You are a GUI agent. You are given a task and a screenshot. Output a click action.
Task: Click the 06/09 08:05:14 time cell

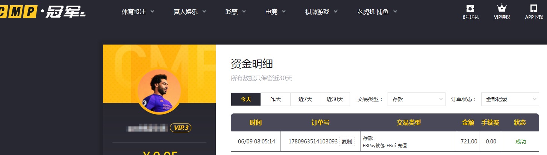[x=256, y=142]
